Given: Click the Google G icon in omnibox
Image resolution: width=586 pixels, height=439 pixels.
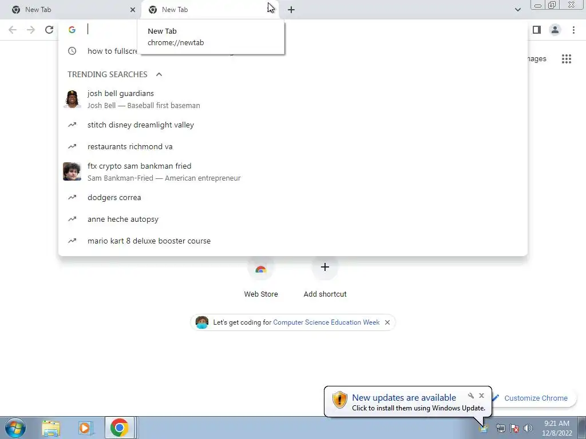Looking at the screenshot, I should tap(72, 30).
